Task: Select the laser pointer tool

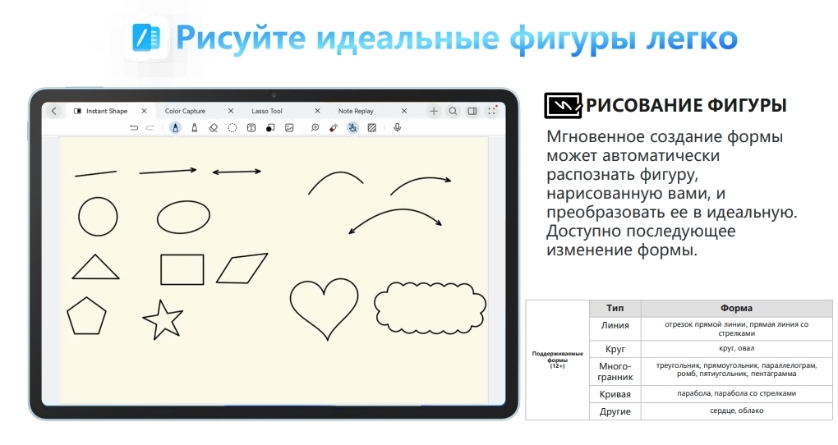Action: [x=334, y=128]
